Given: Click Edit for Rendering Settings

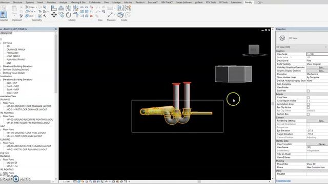Looking at the screenshot, I should [x=317, y=121].
